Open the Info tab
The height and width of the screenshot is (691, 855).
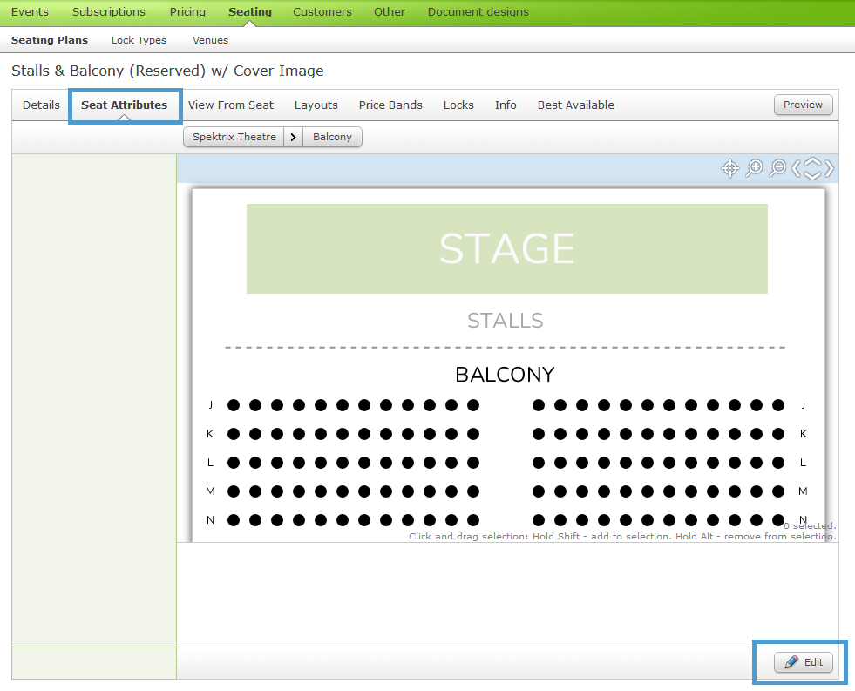tap(506, 105)
